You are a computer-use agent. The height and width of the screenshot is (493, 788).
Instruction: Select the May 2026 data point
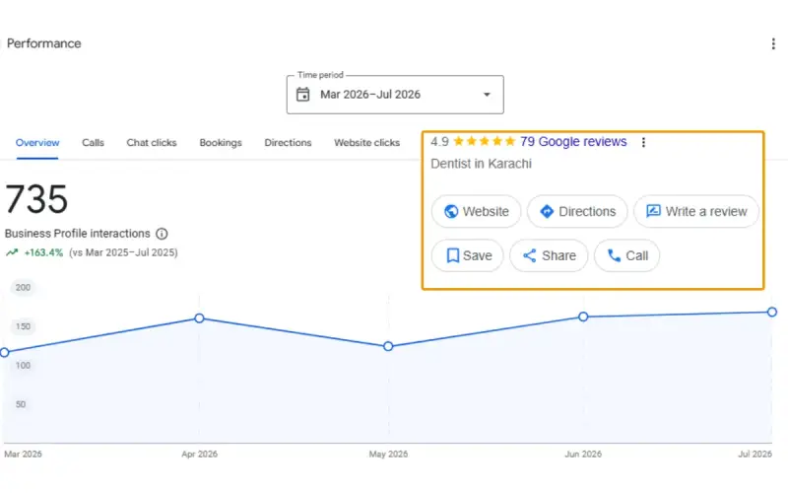coord(388,347)
